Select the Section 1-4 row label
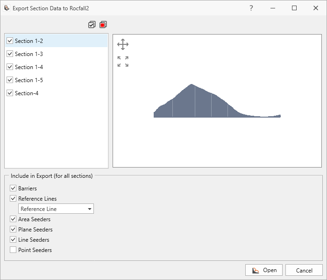 click(x=29, y=67)
